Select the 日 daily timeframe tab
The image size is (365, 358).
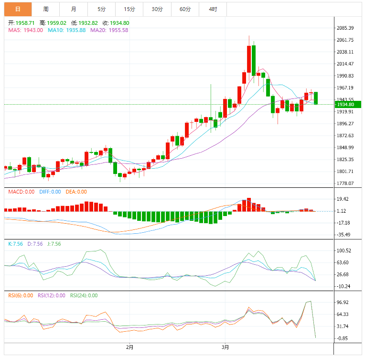18,9
